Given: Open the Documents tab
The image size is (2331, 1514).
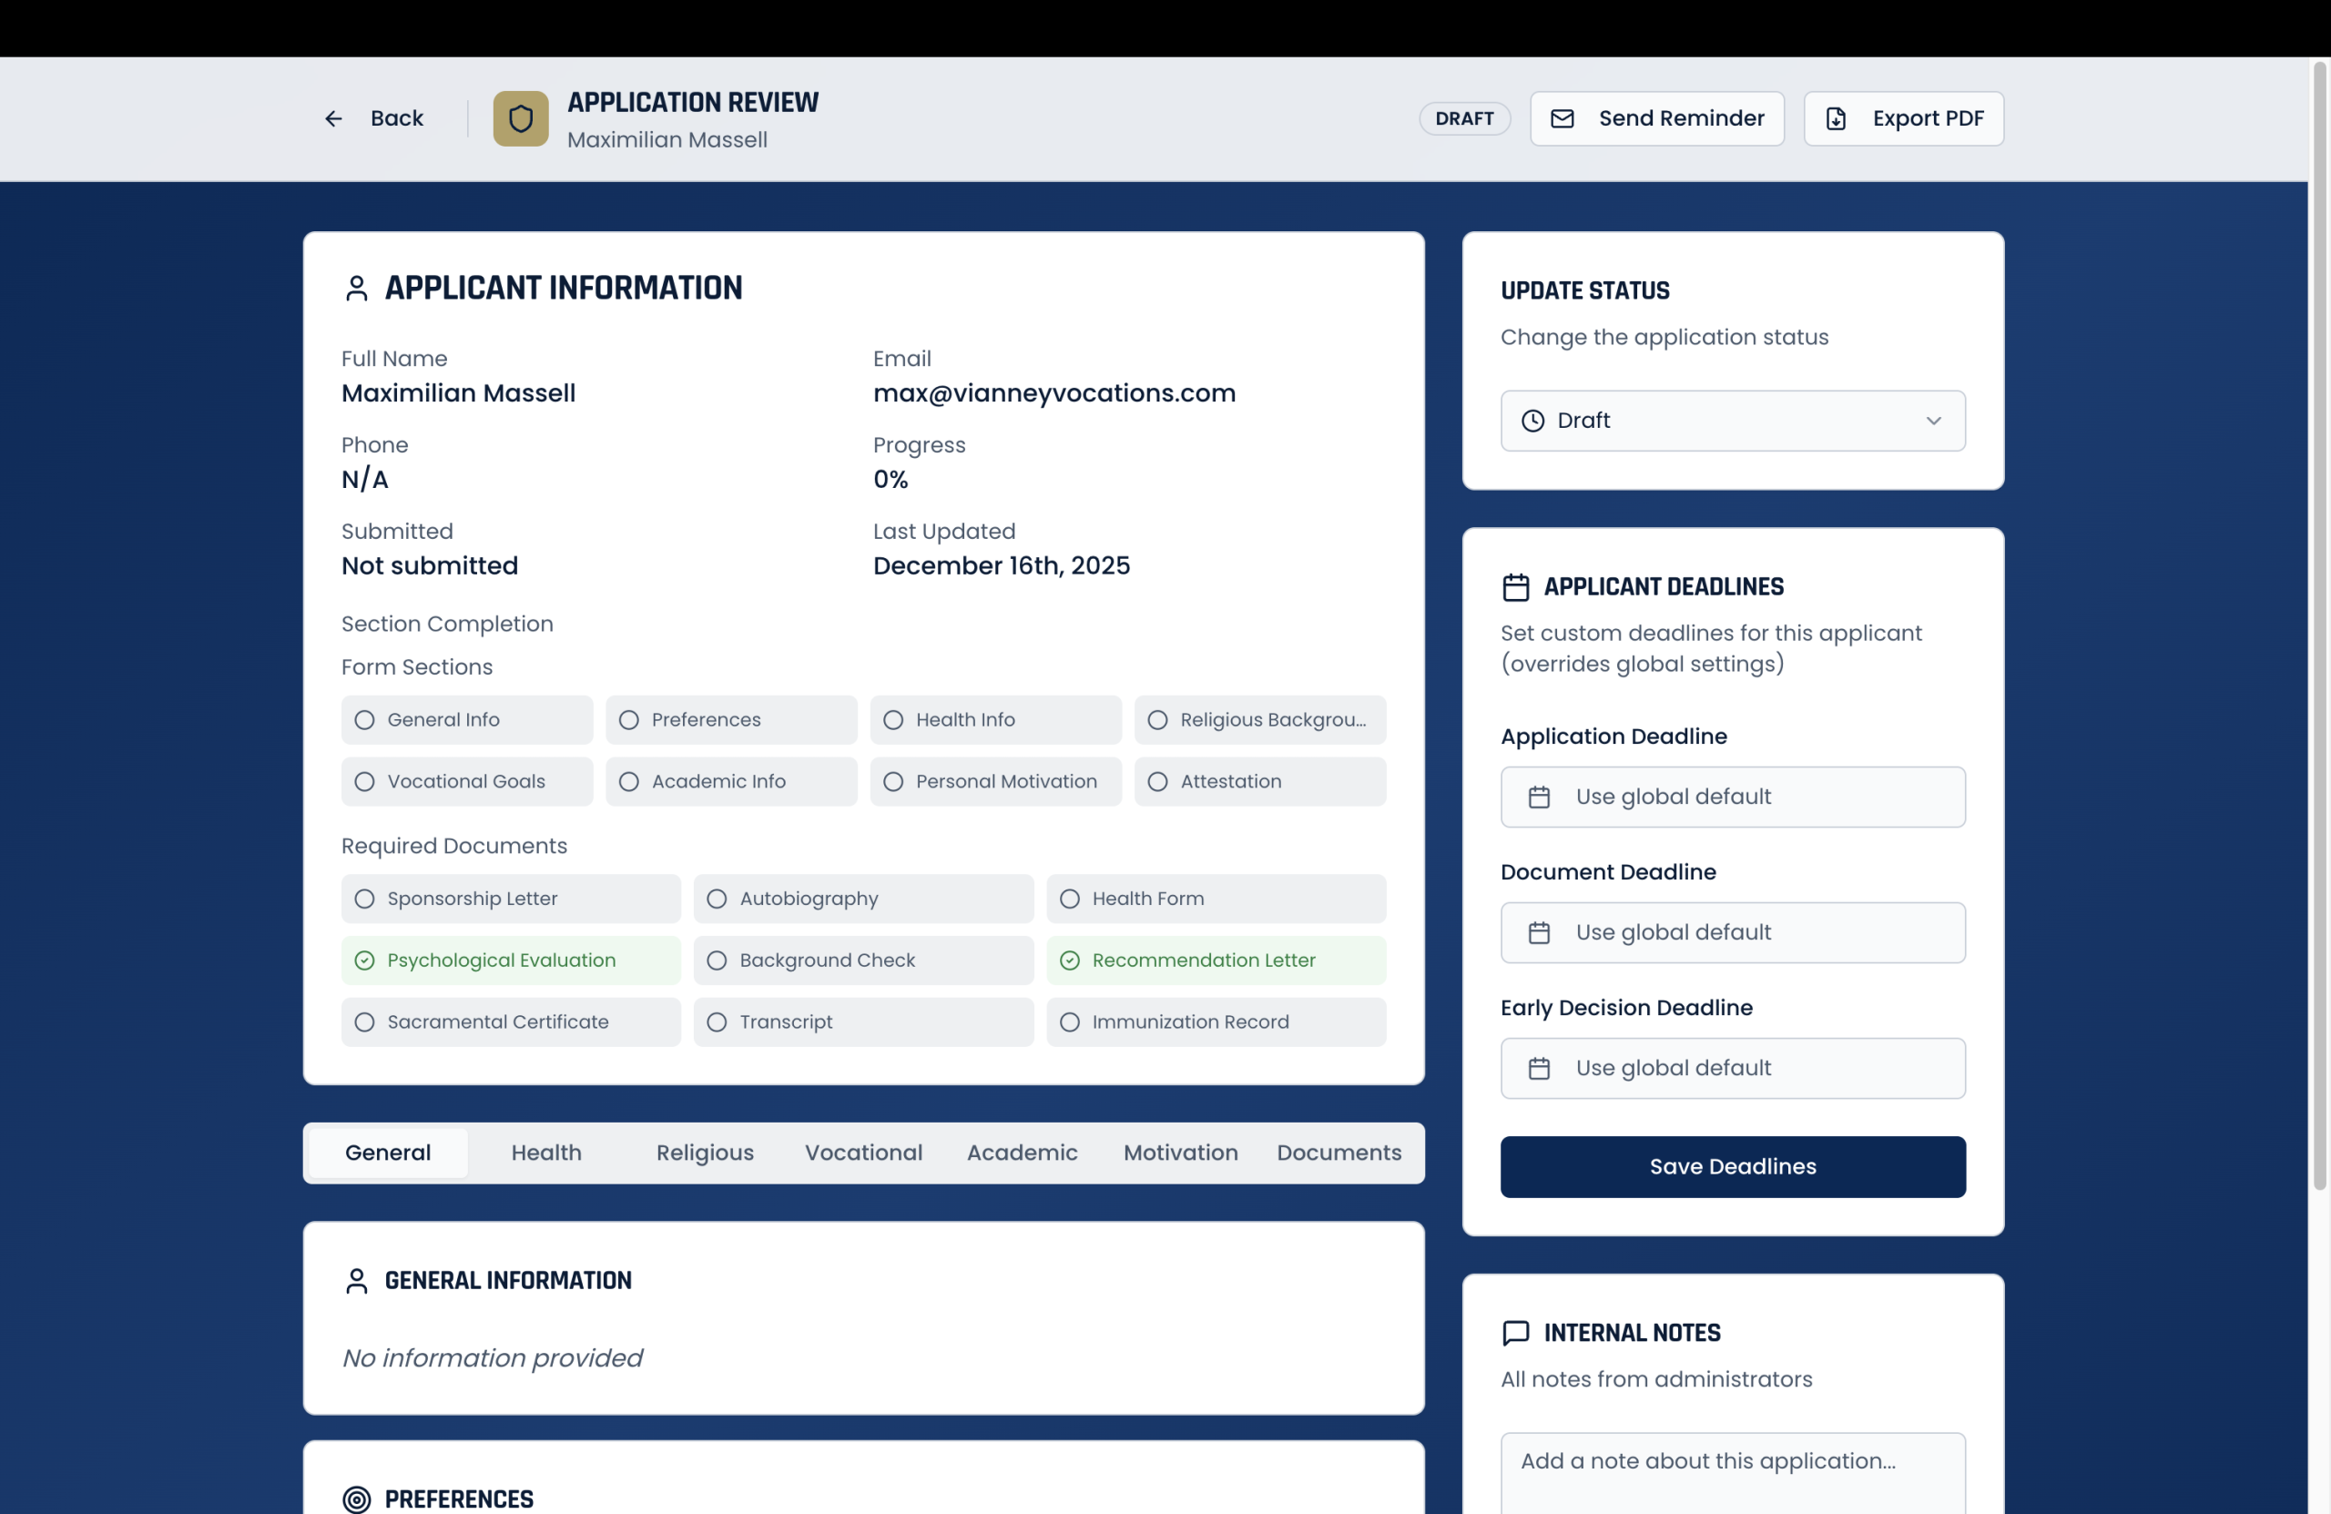Looking at the screenshot, I should pyautogui.click(x=1338, y=1153).
